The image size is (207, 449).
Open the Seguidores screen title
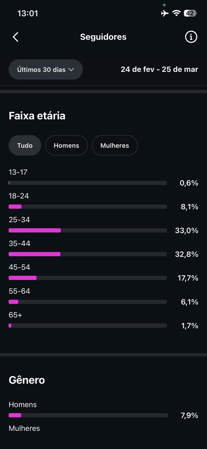103,37
